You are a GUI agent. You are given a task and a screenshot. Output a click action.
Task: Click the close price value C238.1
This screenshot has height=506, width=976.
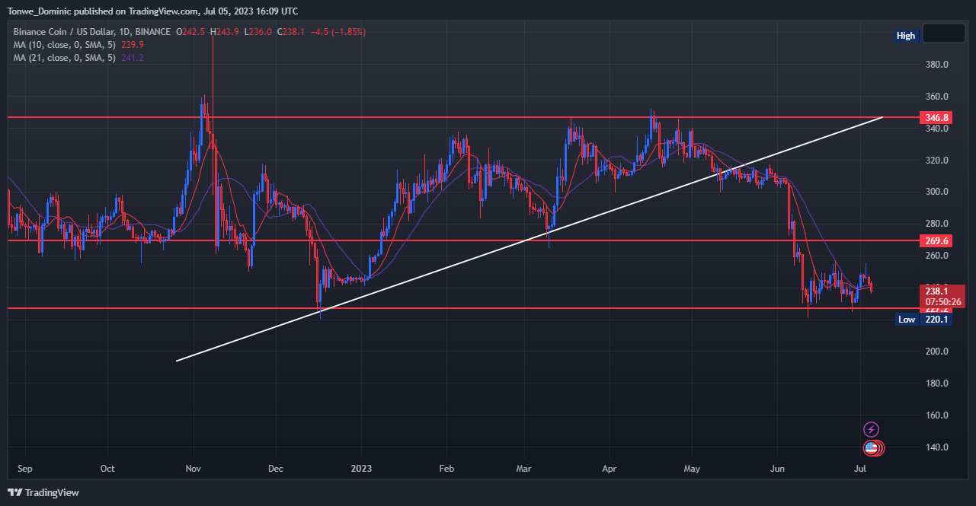tap(291, 32)
